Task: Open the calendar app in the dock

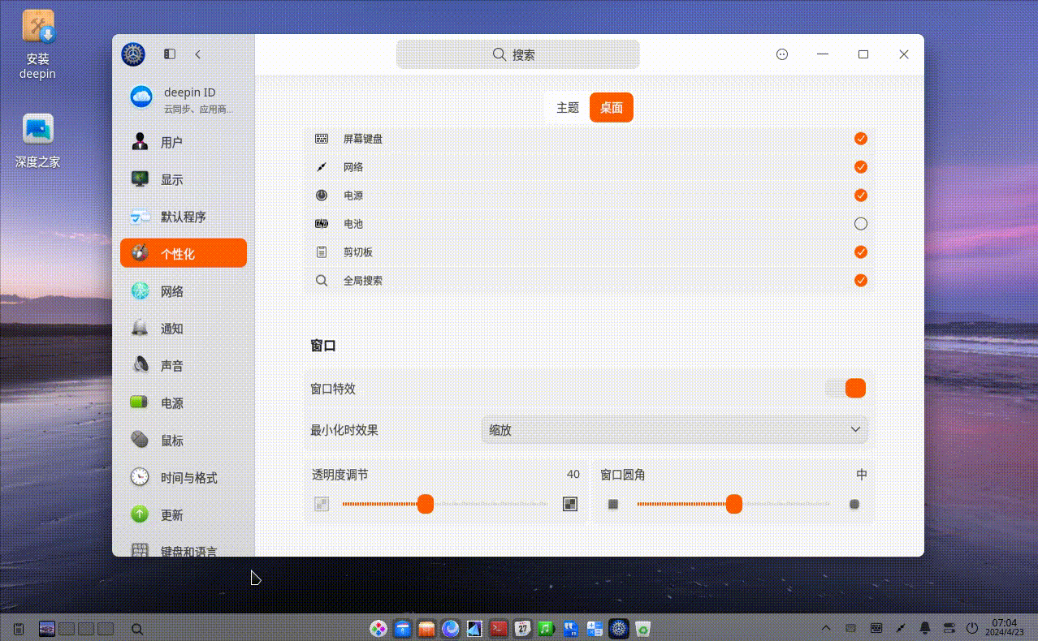Action: (x=522, y=628)
